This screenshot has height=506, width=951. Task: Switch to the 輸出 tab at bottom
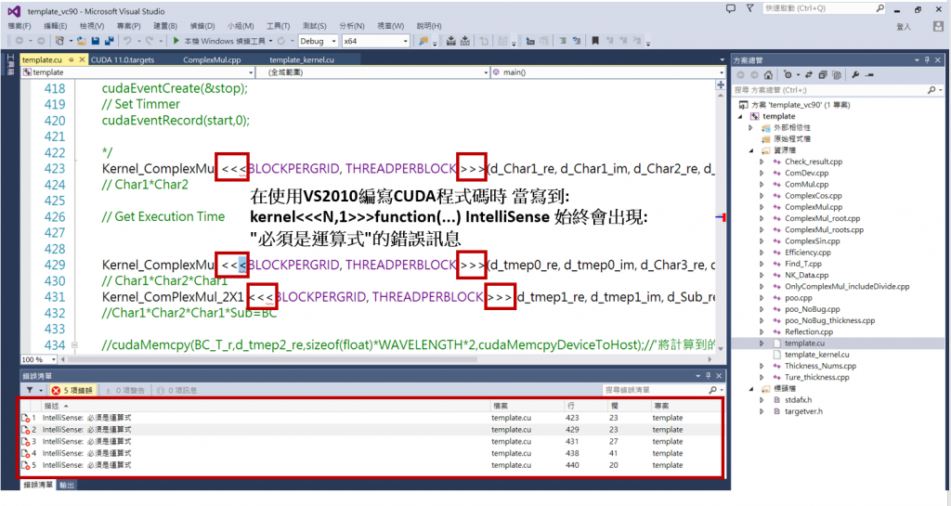[x=67, y=485]
